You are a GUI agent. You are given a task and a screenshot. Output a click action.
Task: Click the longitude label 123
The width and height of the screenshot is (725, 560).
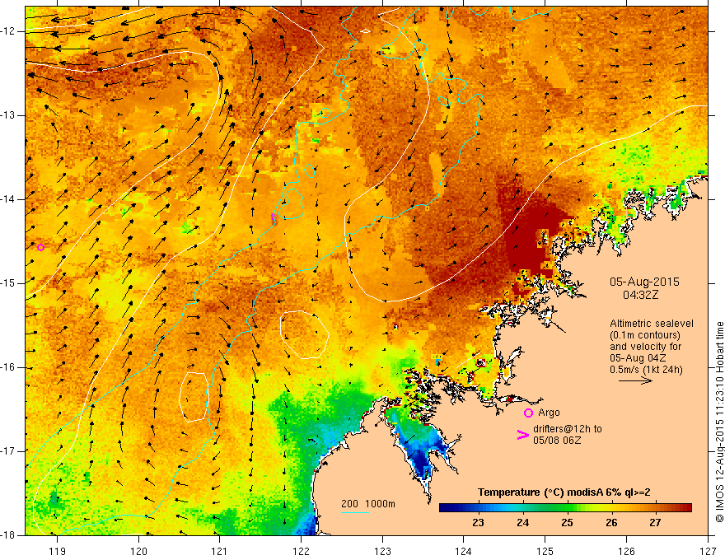coord(382,551)
